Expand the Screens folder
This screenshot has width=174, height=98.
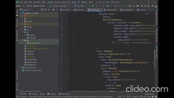point(25,35)
